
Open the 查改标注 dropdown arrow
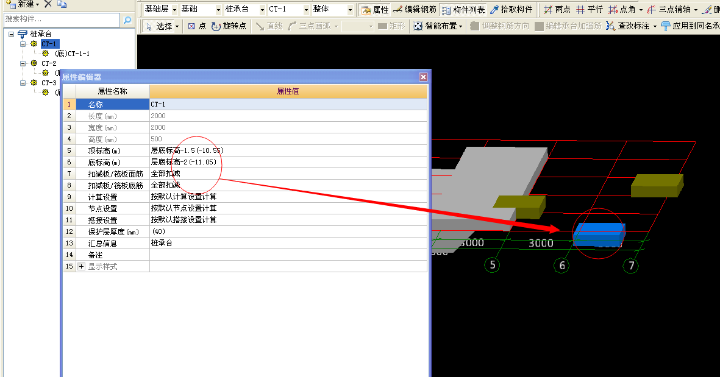coord(655,26)
